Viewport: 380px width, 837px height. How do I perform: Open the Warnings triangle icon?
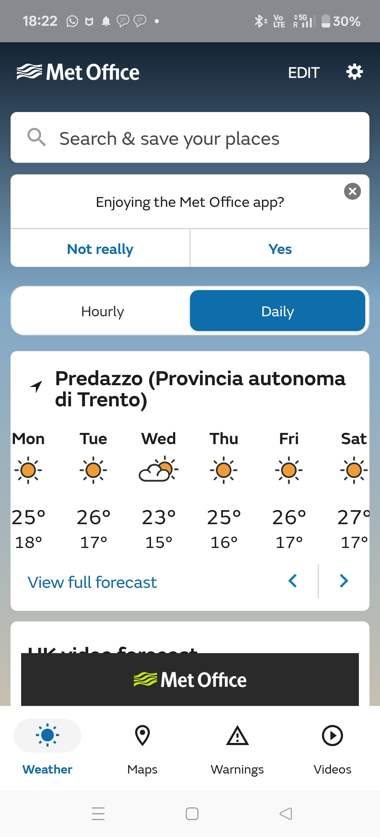coord(237,735)
